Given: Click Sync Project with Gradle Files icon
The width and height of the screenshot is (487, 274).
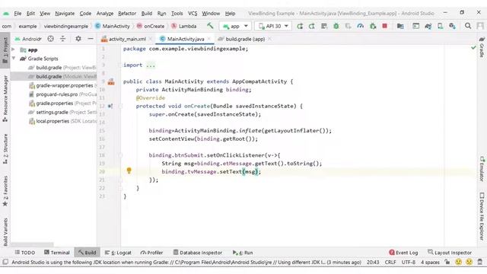Looking at the screenshot, I should tap(428, 26).
